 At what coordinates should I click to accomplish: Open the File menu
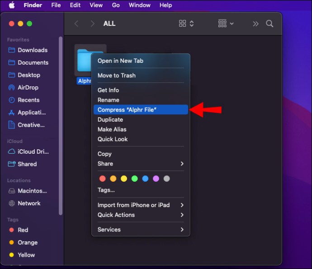click(56, 5)
